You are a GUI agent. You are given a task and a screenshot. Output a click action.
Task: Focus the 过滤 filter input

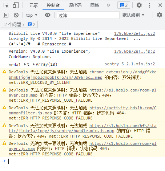coord(88,15)
